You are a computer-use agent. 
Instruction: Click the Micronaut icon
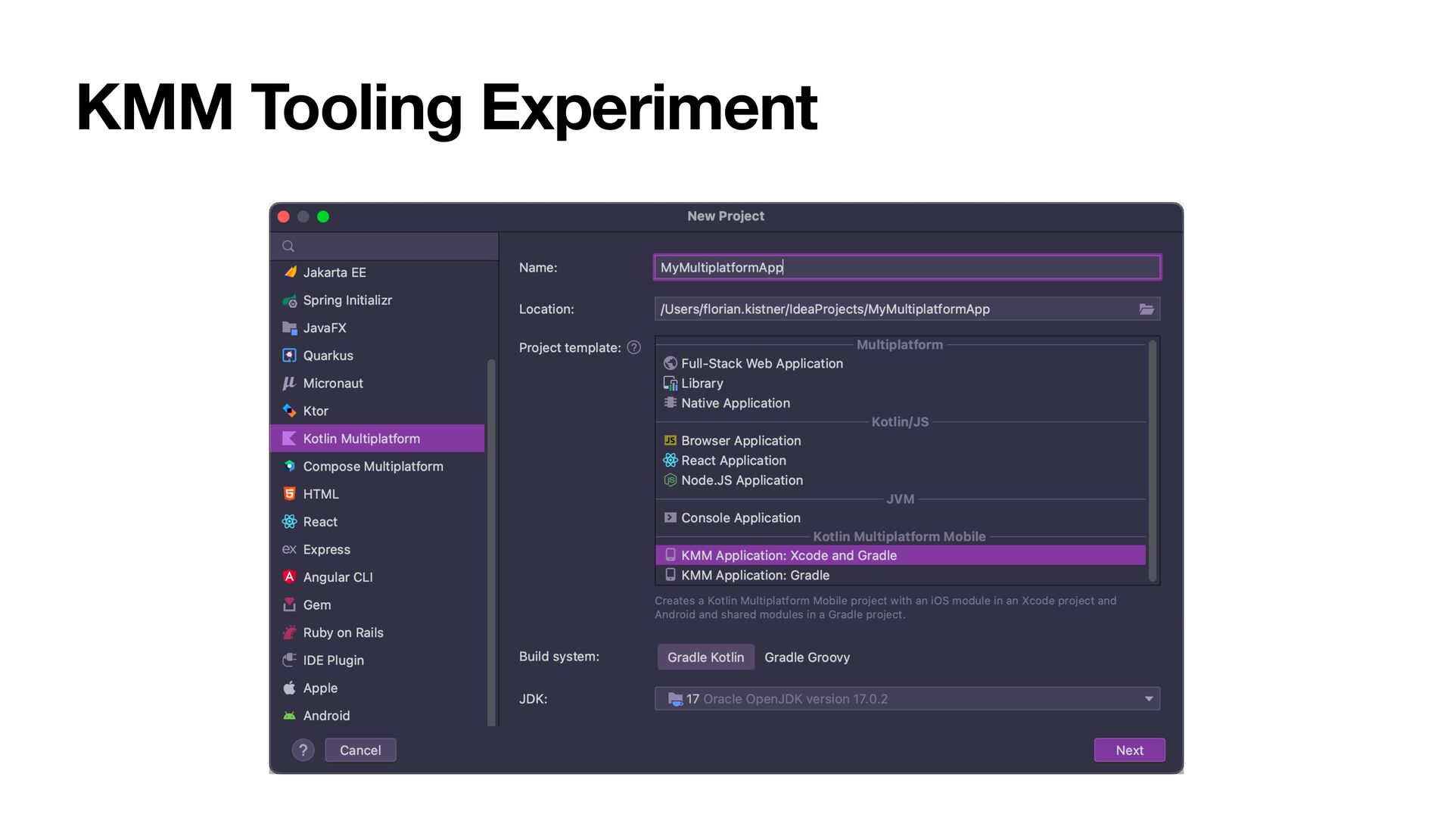(x=290, y=384)
